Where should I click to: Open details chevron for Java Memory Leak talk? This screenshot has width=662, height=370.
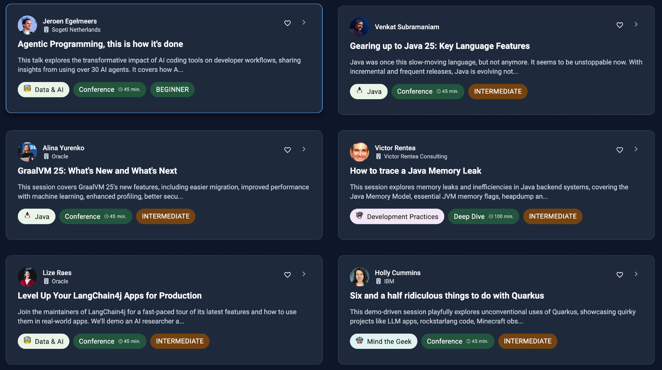pos(636,149)
